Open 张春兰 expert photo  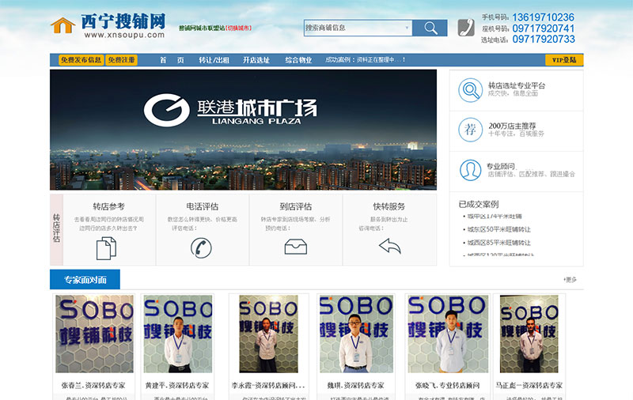coord(94,334)
